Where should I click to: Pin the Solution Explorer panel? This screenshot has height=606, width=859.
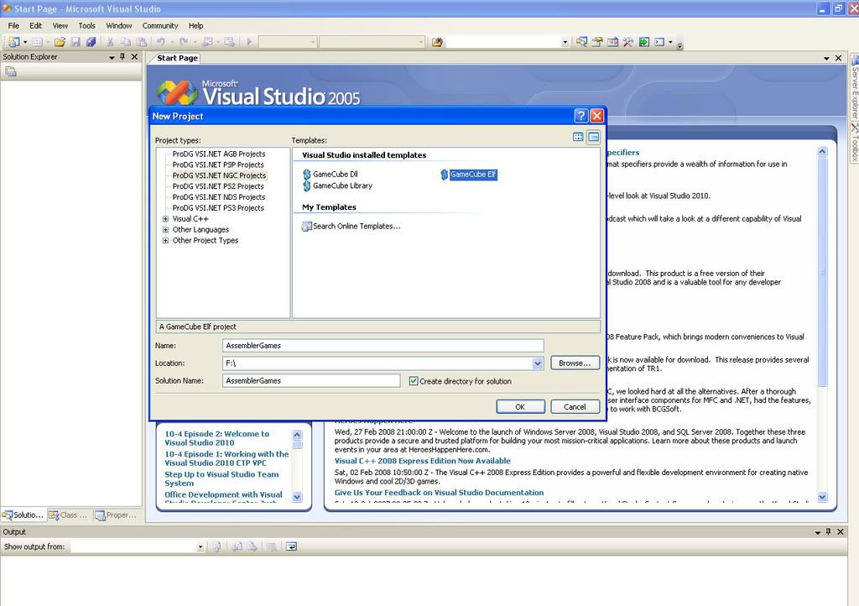click(122, 56)
